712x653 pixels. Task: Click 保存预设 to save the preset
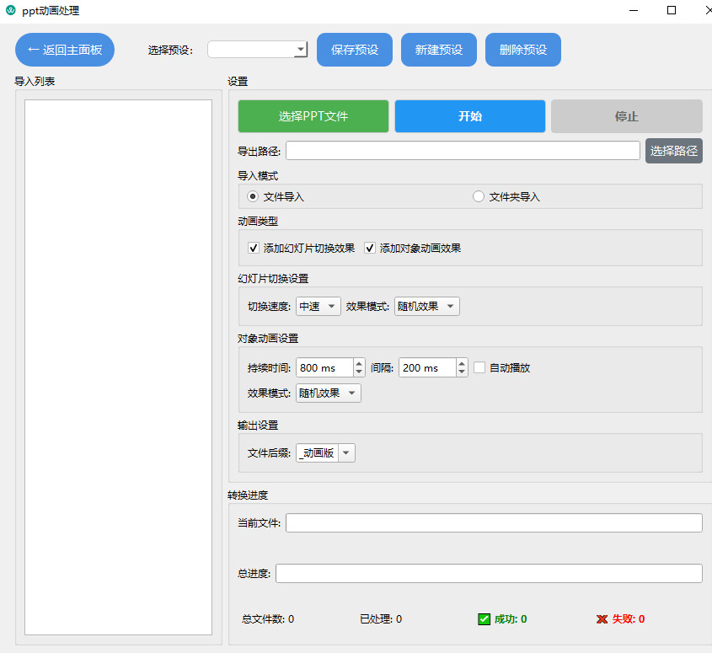[354, 50]
